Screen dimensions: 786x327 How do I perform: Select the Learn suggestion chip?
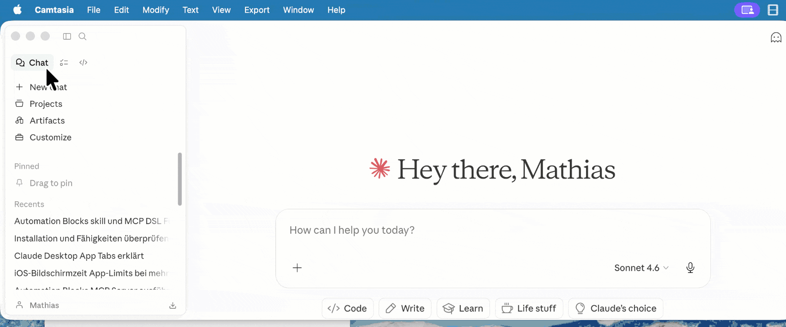(463, 308)
